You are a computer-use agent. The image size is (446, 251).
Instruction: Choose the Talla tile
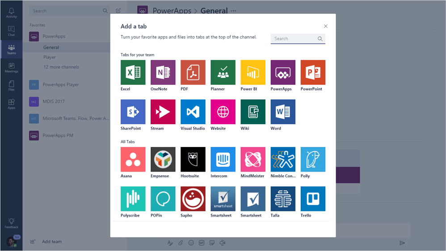283,199
